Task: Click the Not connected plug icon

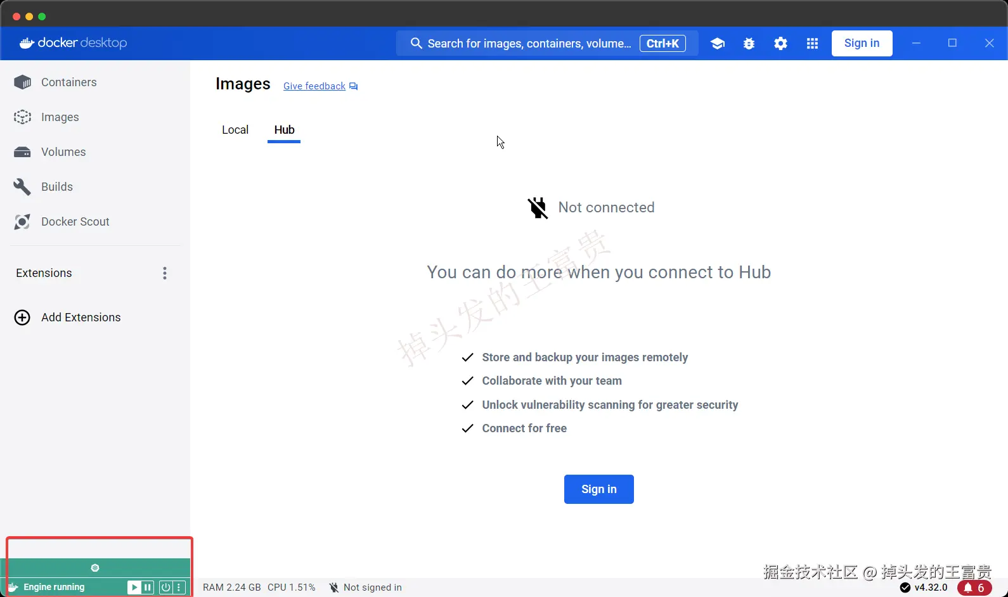Action: 538,208
